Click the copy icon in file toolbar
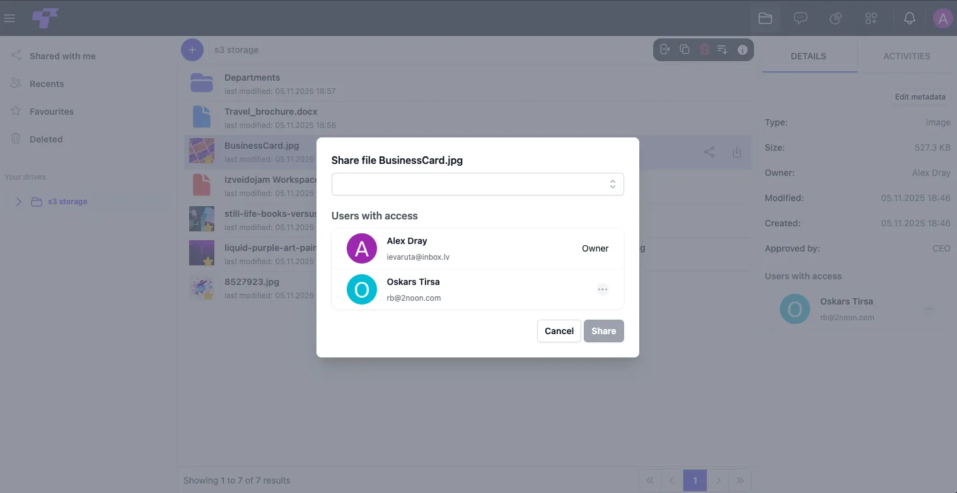This screenshot has height=493, width=957. click(685, 49)
